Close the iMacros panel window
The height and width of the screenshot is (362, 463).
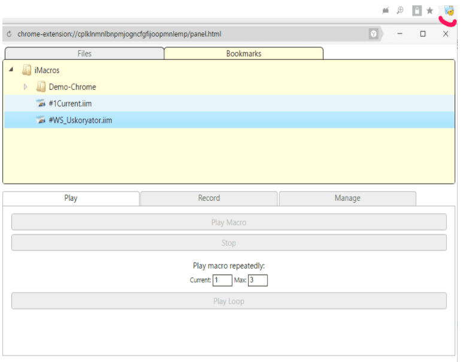click(x=446, y=34)
